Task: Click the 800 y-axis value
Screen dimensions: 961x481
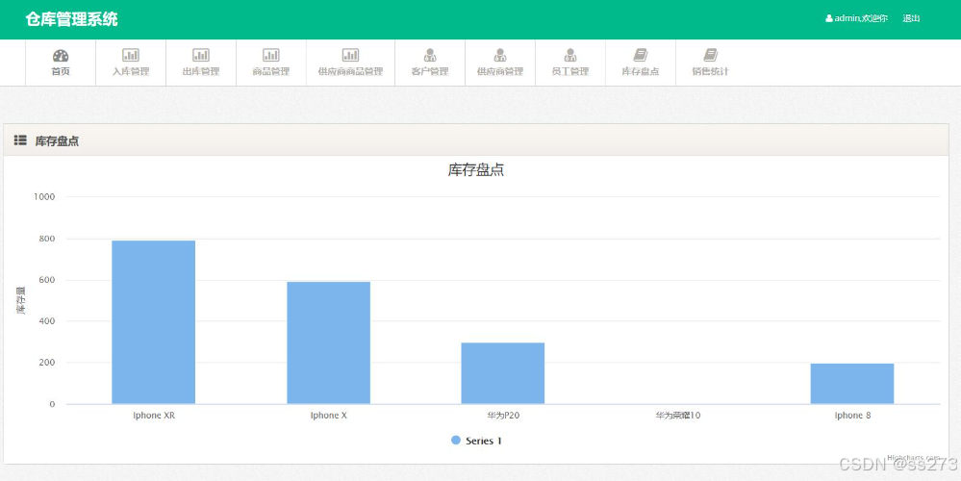Action: click(47, 239)
